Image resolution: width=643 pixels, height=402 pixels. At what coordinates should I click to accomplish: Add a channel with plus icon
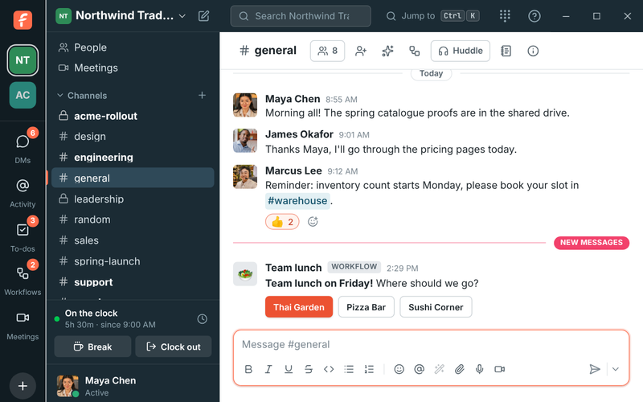coord(203,95)
